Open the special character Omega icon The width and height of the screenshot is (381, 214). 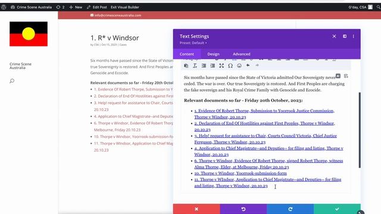(x=230, y=65)
